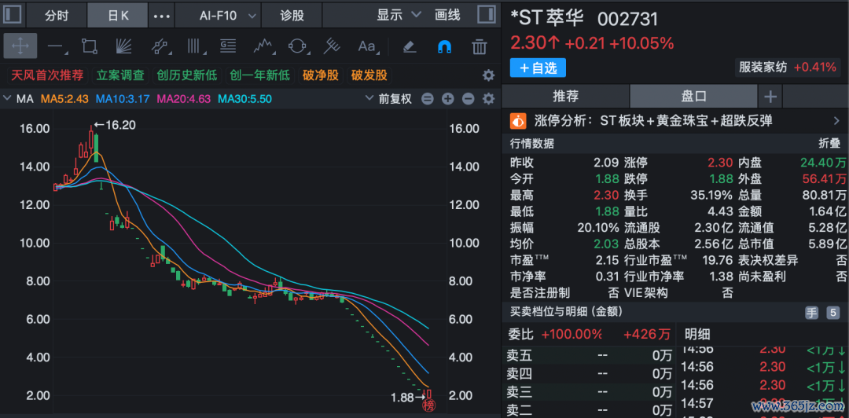
Task: Click the MA5:2.43 indicator value
Action: pos(65,99)
